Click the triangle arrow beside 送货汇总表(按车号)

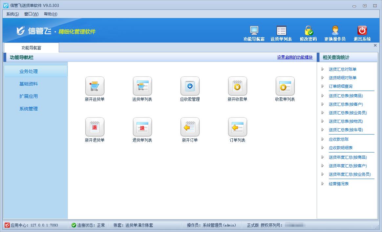[323, 130]
